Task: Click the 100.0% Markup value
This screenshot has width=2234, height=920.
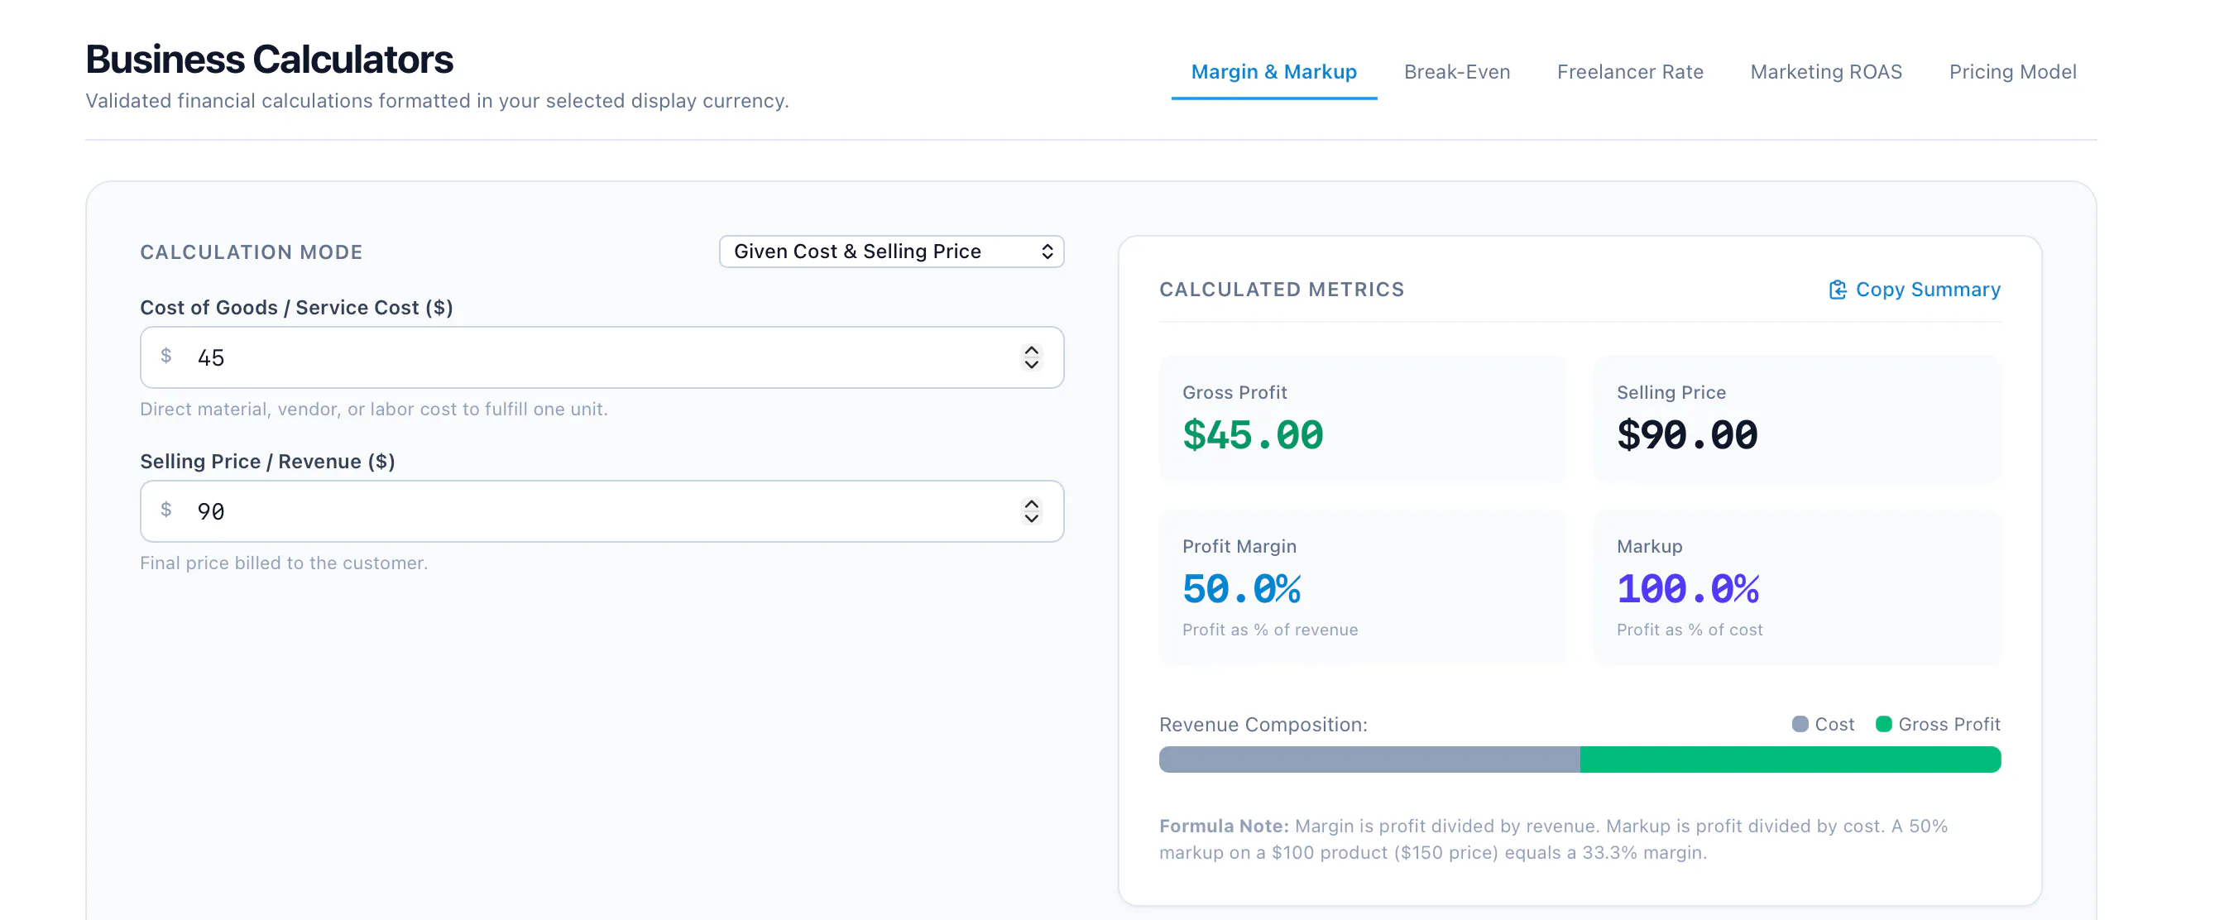Action: pyautogui.click(x=1688, y=590)
